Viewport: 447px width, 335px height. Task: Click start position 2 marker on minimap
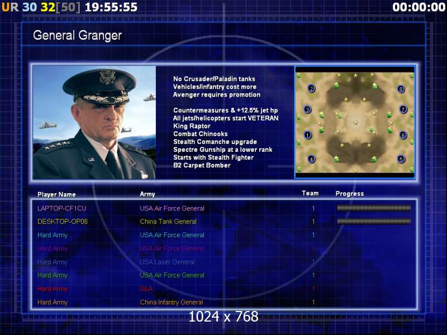click(x=312, y=88)
